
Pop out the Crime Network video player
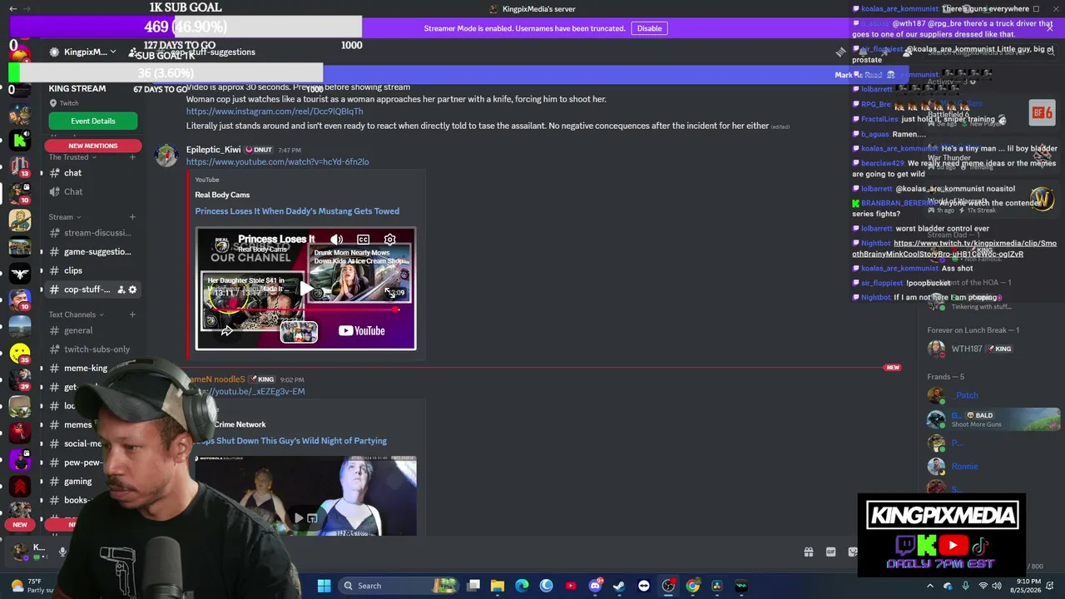(x=312, y=518)
